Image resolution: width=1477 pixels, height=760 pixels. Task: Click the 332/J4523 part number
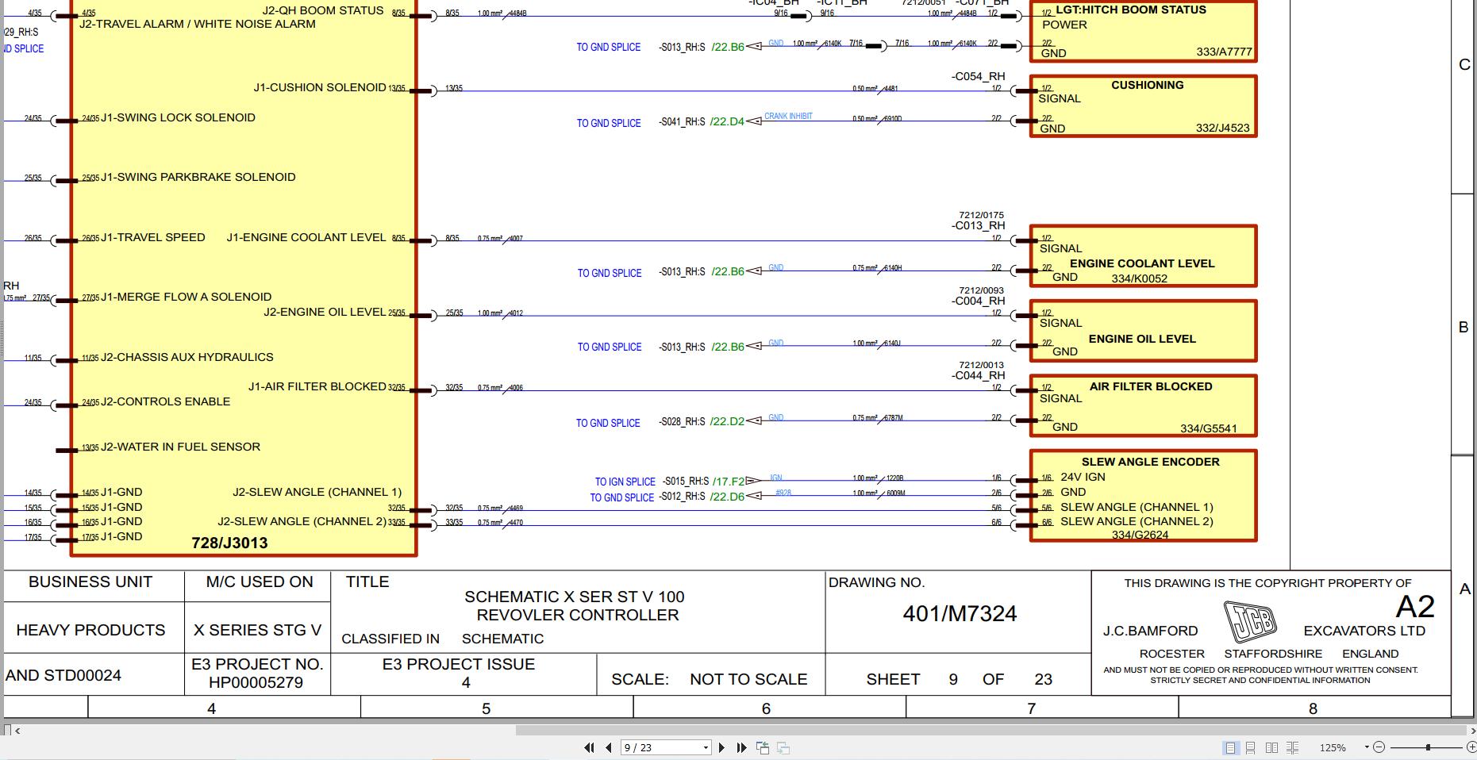[x=1222, y=128]
